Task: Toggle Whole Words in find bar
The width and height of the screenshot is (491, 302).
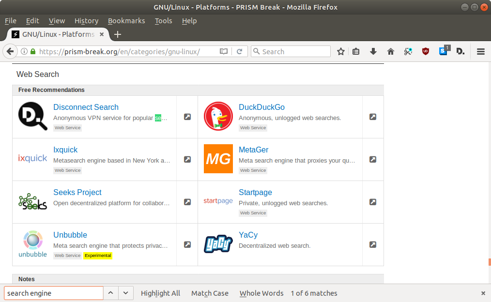Action: tap(261, 293)
